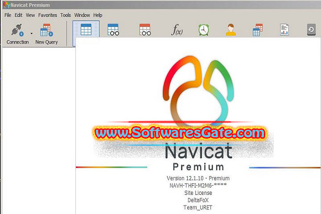321x214 pixels.
Task: Click the 'Site License' text
Action: (198, 193)
